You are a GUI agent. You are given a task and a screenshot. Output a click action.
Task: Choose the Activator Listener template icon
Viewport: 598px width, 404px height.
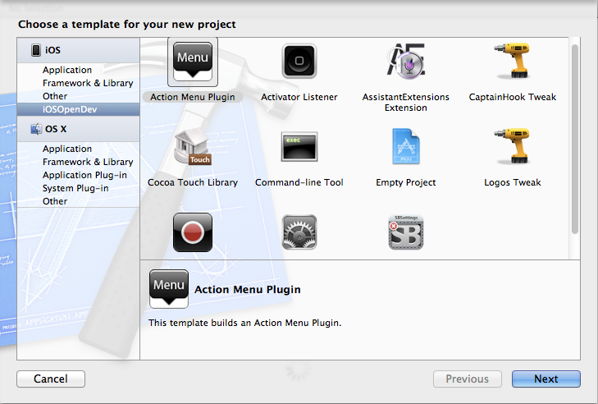click(x=299, y=61)
